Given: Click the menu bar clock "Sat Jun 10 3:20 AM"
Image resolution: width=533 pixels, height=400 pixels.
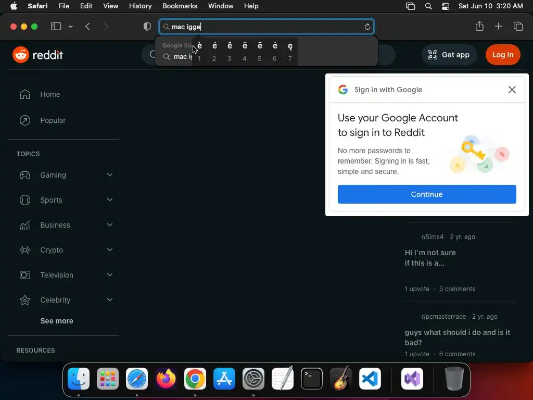Looking at the screenshot, I should click(x=490, y=6).
